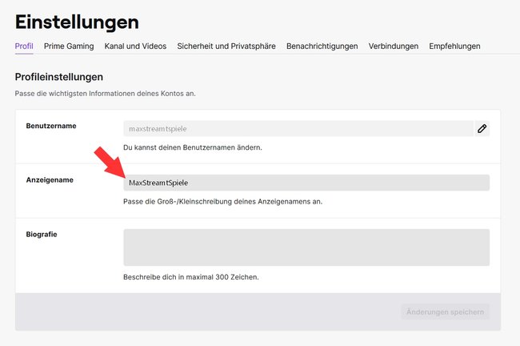Click 'Du kannst deinen Benutzernamen ändern.' hint
The image size is (520, 346).
(x=193, y=147)
